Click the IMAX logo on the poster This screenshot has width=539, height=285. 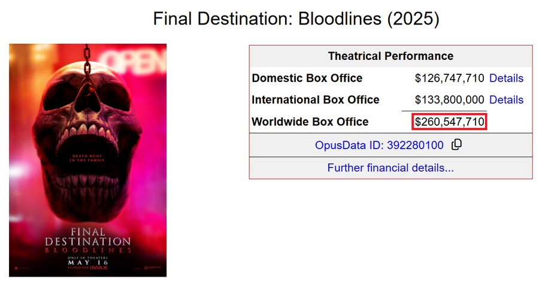pos(99,268)
